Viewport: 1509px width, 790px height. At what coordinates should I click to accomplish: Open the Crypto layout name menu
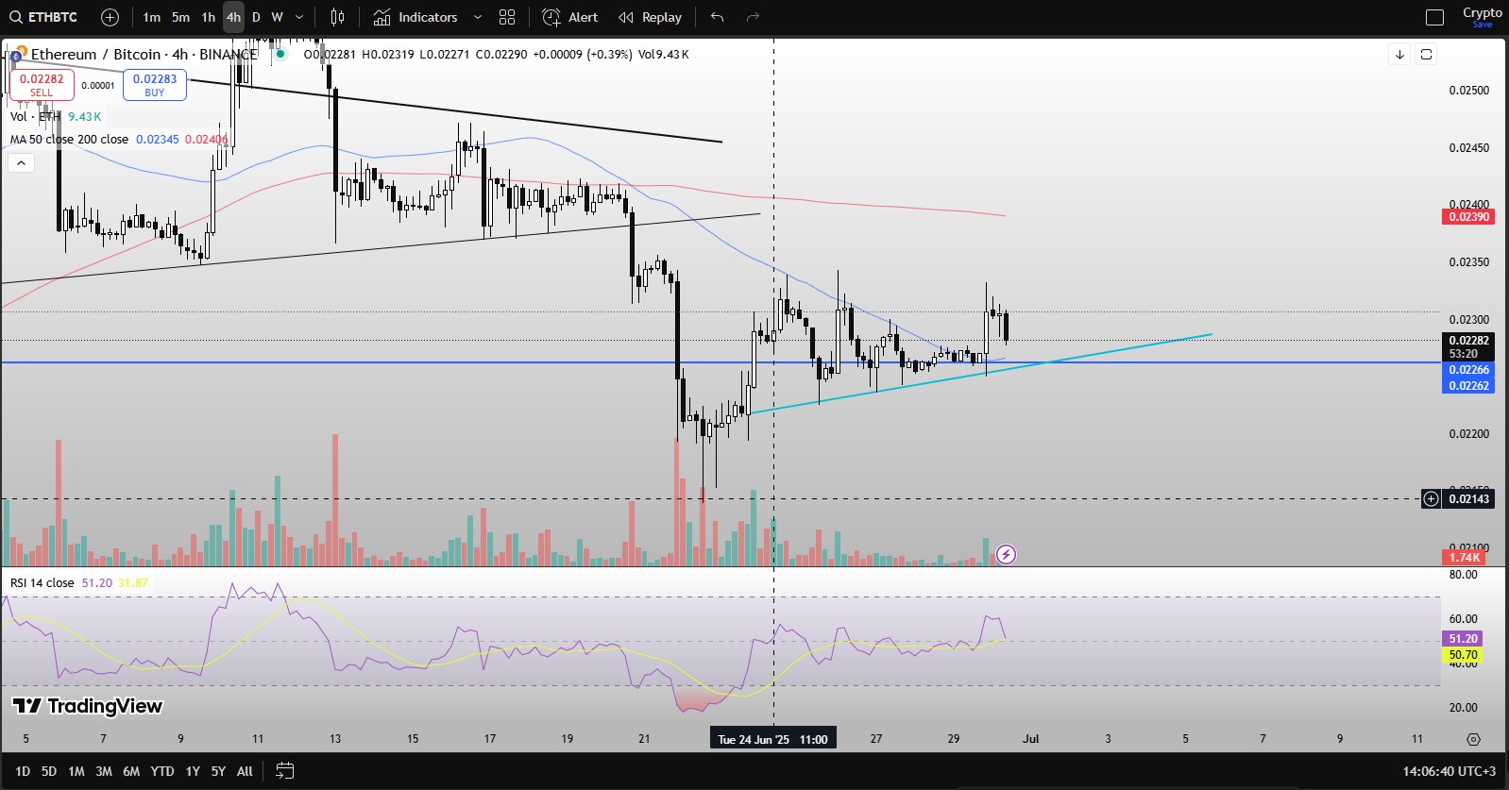[1482, 17]
